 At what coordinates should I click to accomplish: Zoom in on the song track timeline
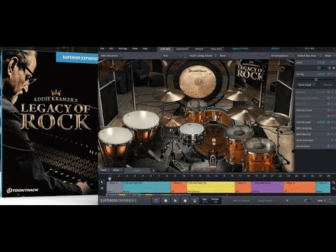pos(333,183)
